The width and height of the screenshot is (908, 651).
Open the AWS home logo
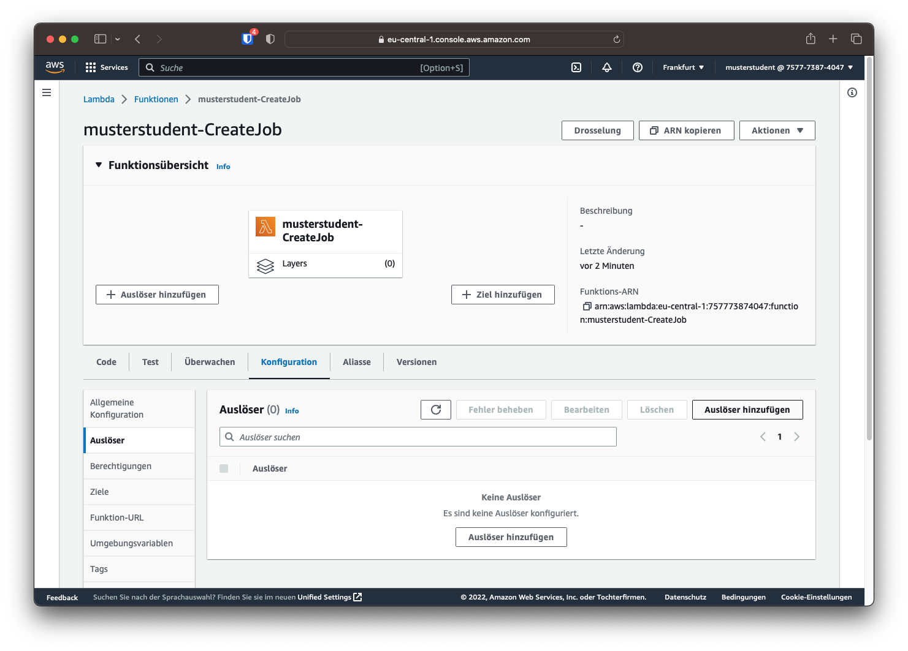tap(55, 67)
